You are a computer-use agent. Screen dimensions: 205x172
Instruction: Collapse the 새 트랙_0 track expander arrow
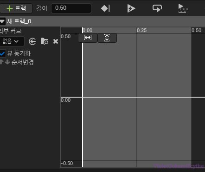2,21
